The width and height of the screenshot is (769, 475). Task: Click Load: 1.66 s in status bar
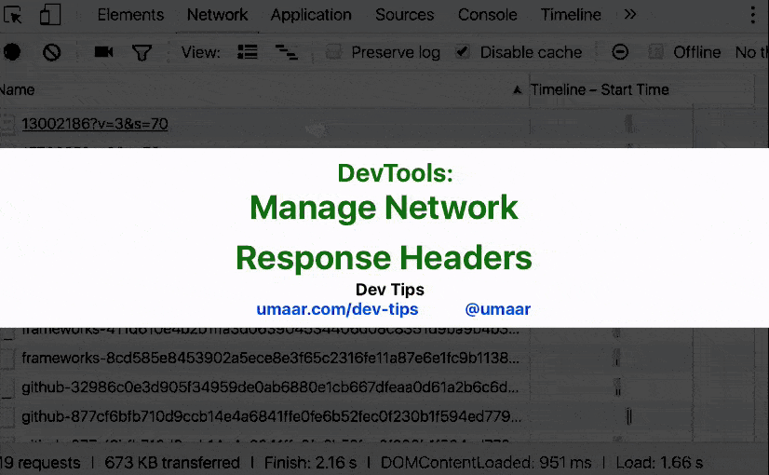coord(659,462)
